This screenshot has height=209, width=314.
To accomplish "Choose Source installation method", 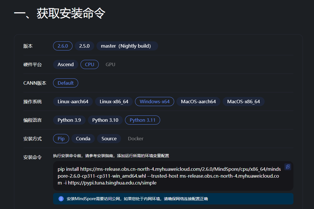I will click(109, 139).
